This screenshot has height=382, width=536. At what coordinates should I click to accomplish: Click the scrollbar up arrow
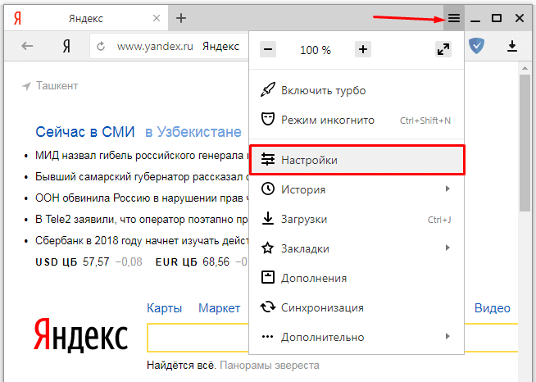[525, 68]
